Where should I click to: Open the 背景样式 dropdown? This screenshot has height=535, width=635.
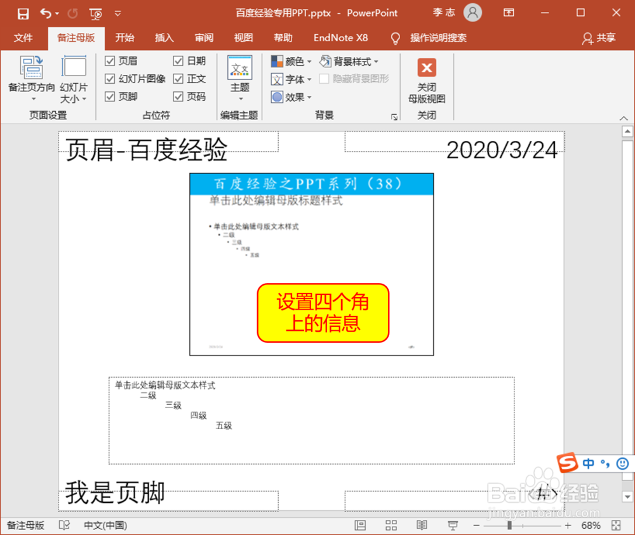(x=349, y=62)
